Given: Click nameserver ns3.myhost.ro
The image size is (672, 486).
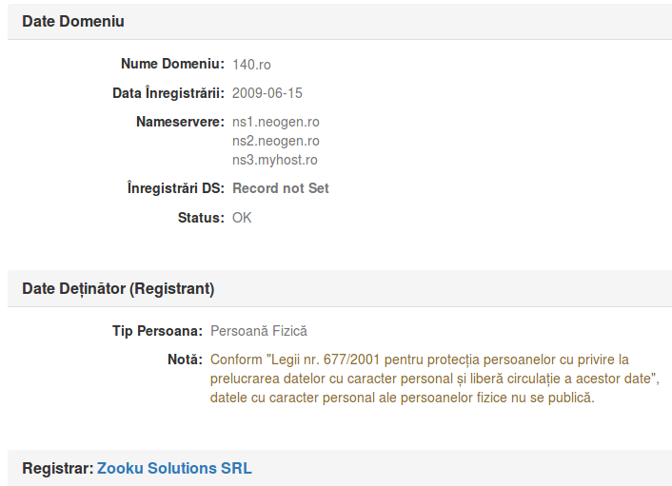Looking at the screenshot, I should 275,160.
